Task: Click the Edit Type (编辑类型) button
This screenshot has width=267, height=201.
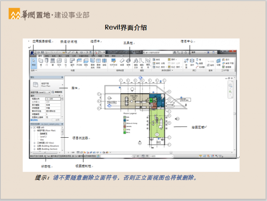Action: pos(57,92)
